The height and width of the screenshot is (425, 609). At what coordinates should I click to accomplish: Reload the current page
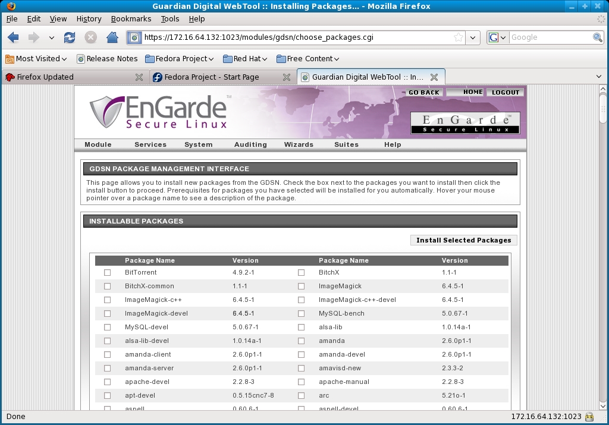(x=70, y=37)
